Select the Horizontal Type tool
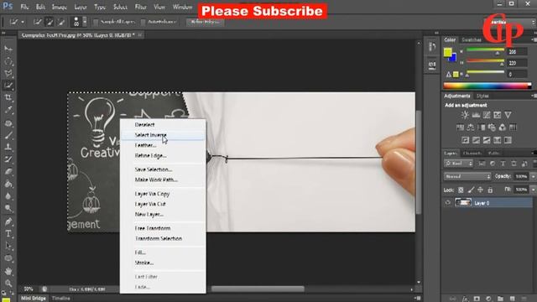This screenshot has height=302, width=537. (x=8, y=234)
